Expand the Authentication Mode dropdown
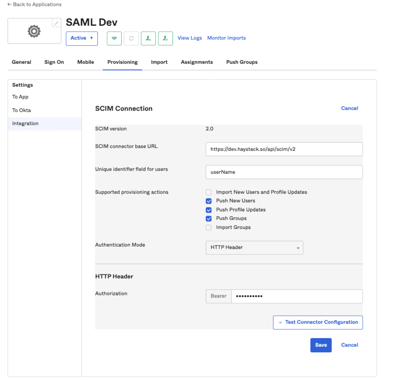The width and height of the screenshot is (397, 382). pyautogui.click(x=254, y=248)
